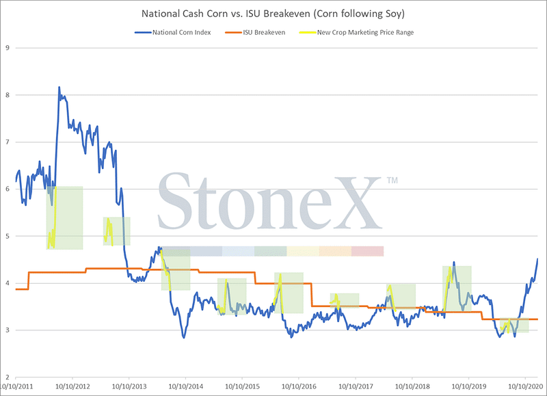Click y-axis label 2

click(8, 377)
